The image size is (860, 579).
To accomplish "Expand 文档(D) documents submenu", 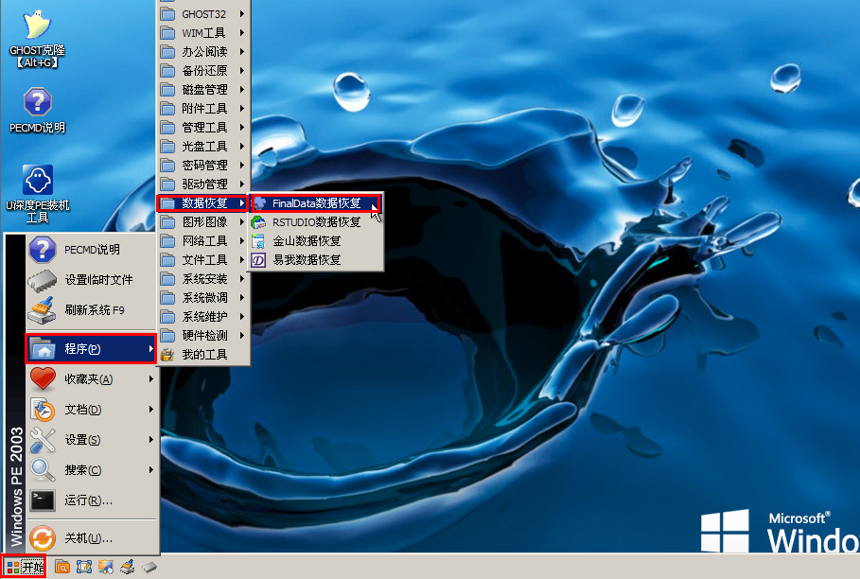I will [92, 409].
